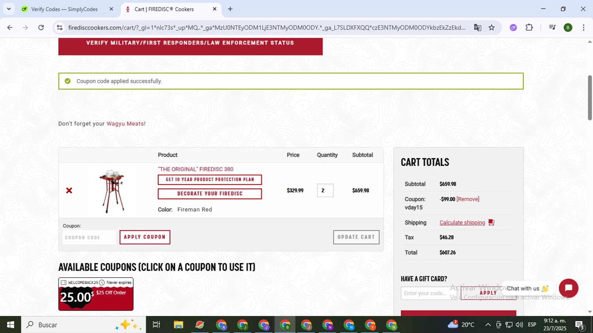Select the WELCOMEBACK25 $25 off coupon
Screen dimensions: 593x333
click(96, 294)
